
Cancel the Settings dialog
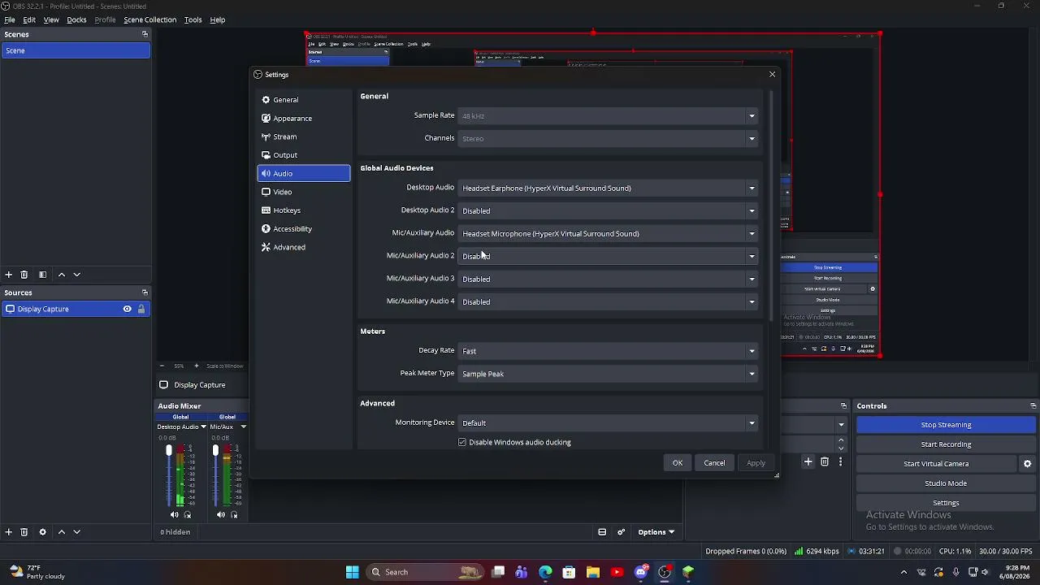[714, 463]
